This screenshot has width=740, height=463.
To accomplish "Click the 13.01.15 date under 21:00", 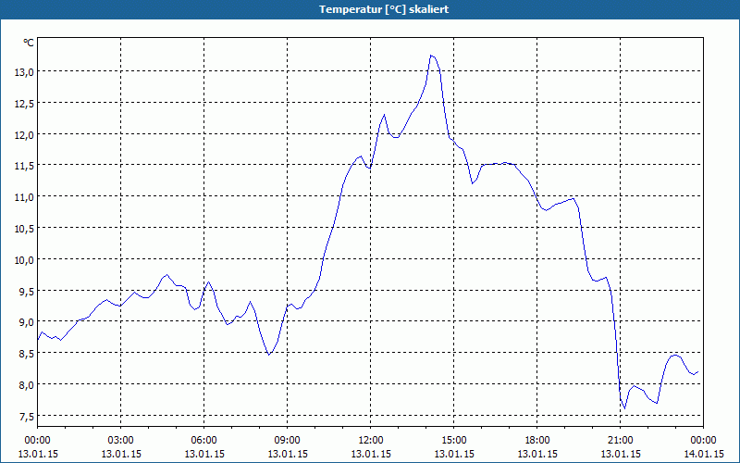I will click(620, 454).
